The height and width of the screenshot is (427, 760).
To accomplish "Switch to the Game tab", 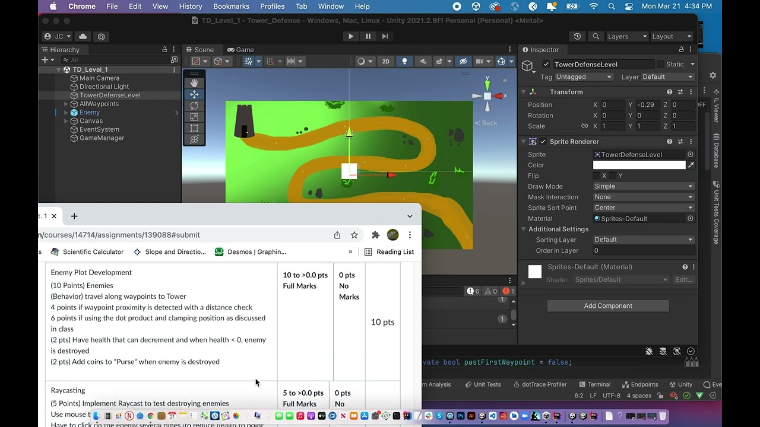I will pyautogui.click(x=240, y=49).
